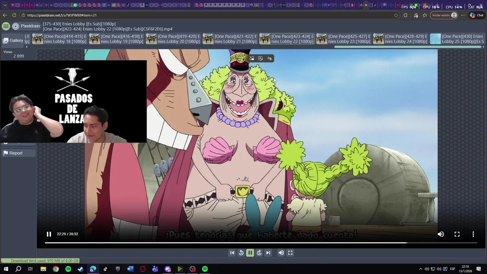The height and width of the screenshot is (274, 487).
Task: Select Enies Lobby 20 thumbnail
Action: coord(173,39)
